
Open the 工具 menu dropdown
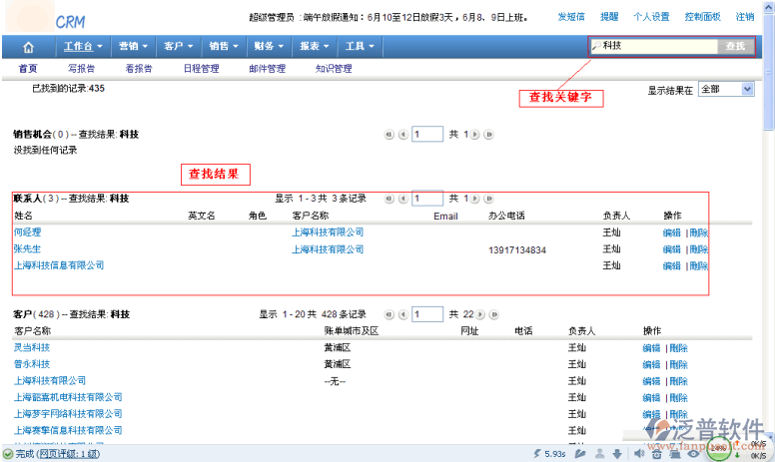pos(360,46)
